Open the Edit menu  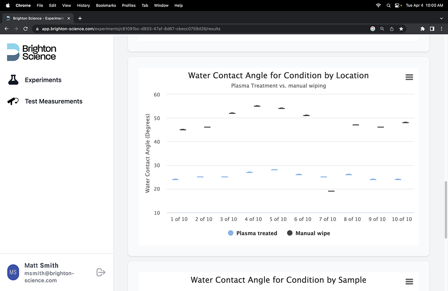53,5
